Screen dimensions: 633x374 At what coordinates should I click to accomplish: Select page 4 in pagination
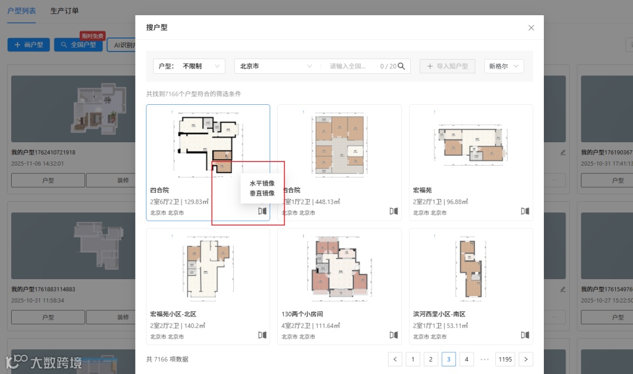coord(467,359)
